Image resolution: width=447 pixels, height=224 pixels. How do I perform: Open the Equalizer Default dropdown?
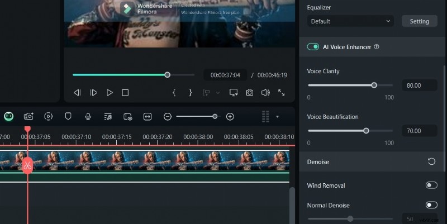350,21
